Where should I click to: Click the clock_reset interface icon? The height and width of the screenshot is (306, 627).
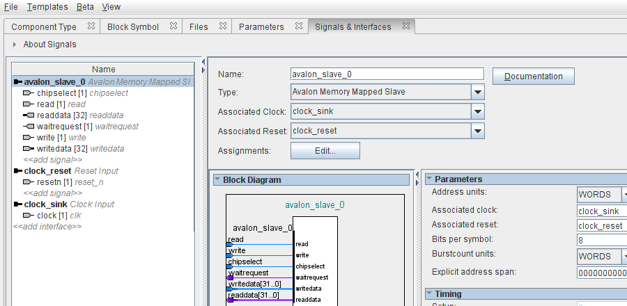point(18,171)
